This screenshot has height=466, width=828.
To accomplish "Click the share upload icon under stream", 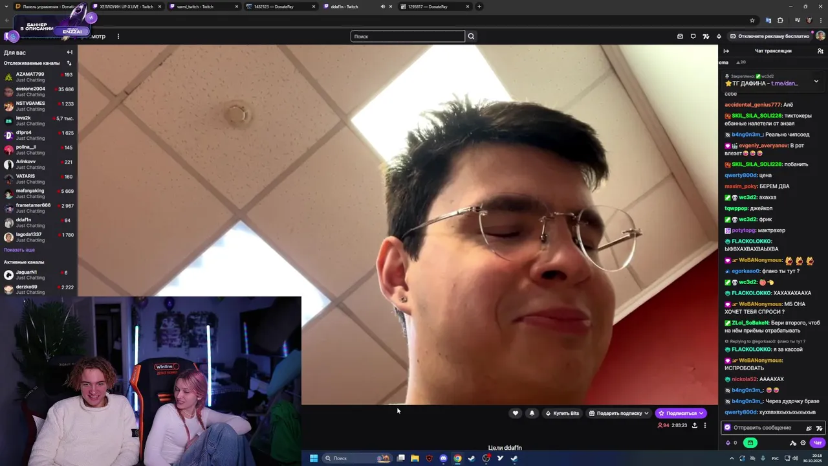I will pos(695,425).
